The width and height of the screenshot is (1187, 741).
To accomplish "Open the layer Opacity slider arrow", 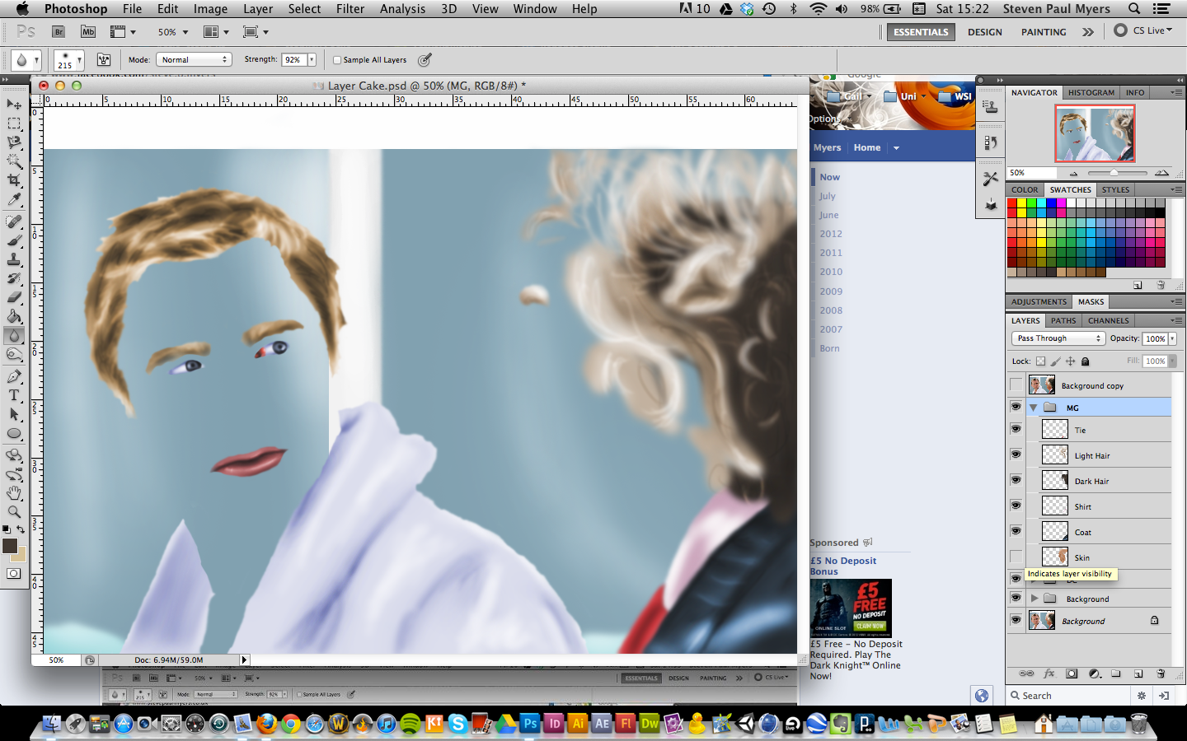I will point(1172,338).
